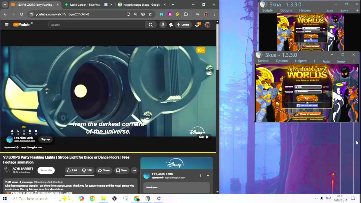View site information icon in address bar
The image size is (361, 203).
point(31,14)
